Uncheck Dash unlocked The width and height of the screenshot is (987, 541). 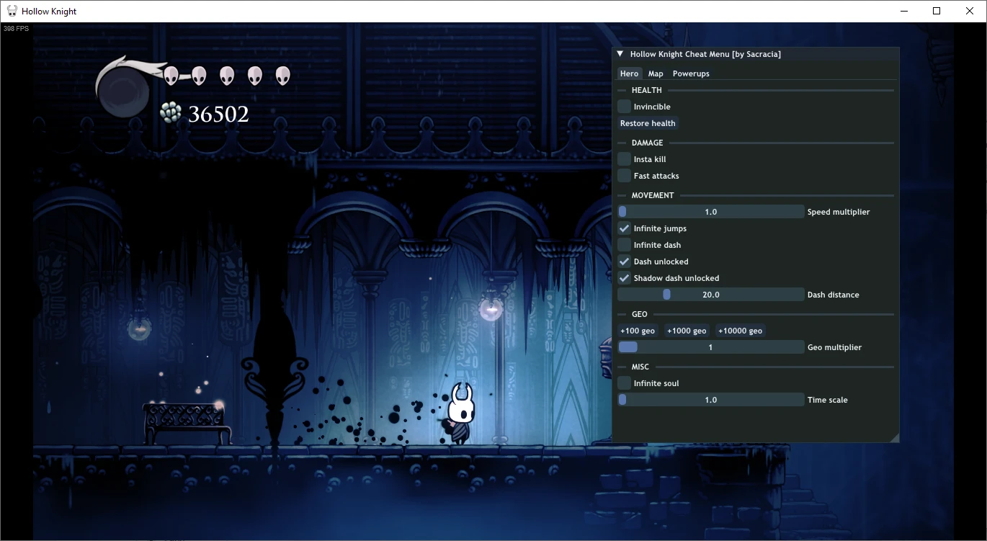[623, 261]
